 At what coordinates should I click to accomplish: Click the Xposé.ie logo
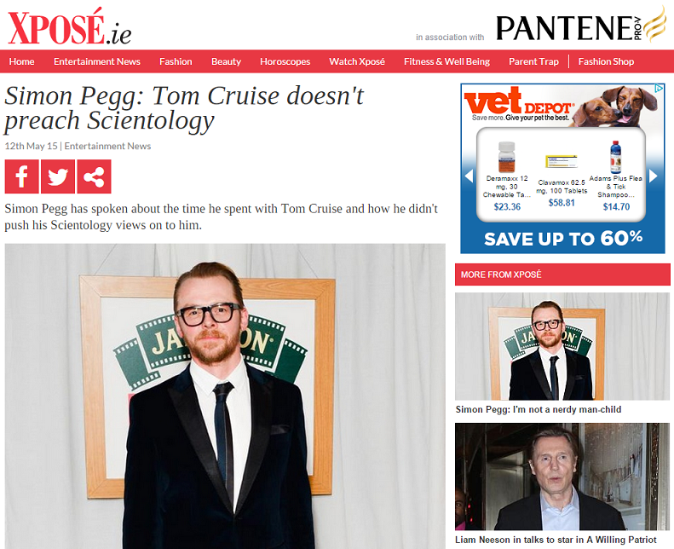(69, 26)
